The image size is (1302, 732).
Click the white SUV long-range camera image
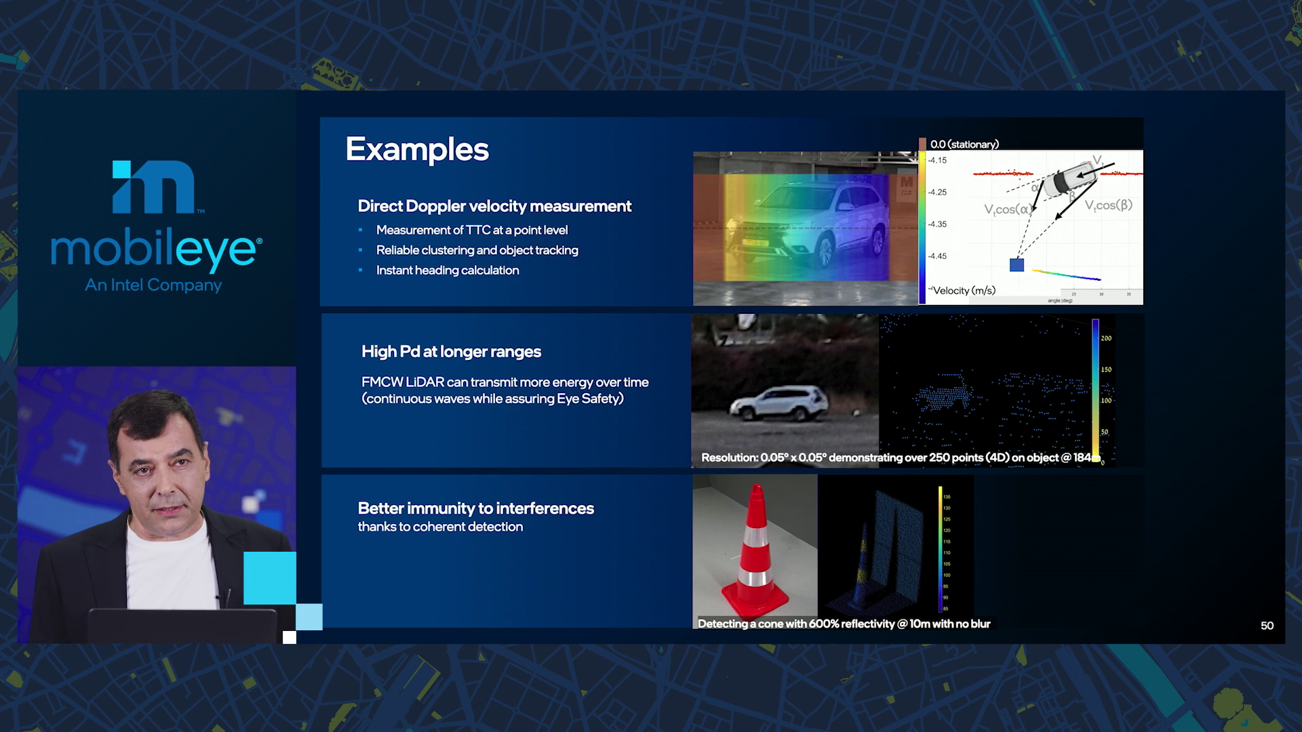pos(785,390)
